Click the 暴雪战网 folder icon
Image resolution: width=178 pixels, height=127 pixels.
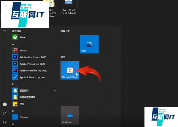click(15, 90)
